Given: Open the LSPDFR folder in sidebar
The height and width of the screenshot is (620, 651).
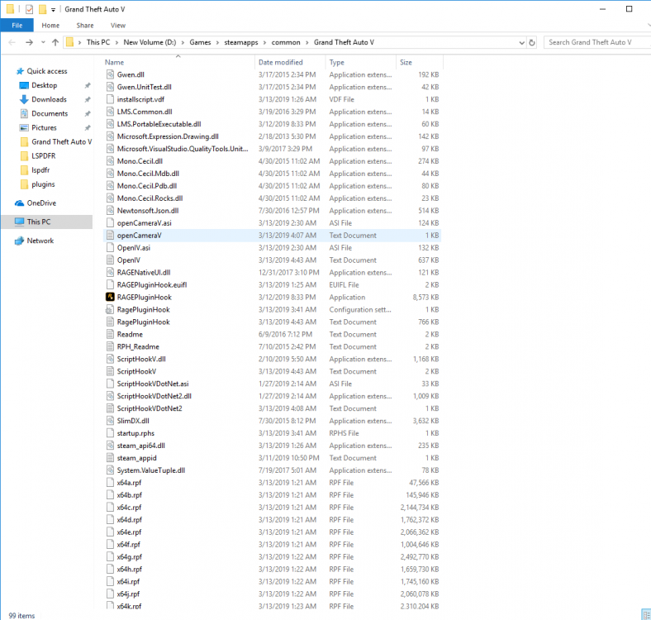Looking at the screenshot, I should point(43,156).
